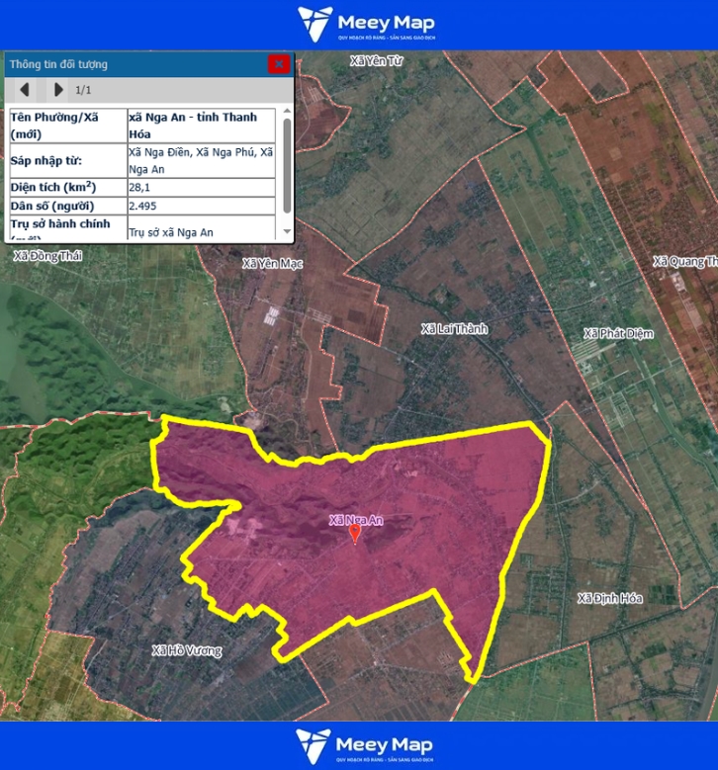Click the Xã Yên Từ label at top
This screenshot has width=718, height=770.
378,61
